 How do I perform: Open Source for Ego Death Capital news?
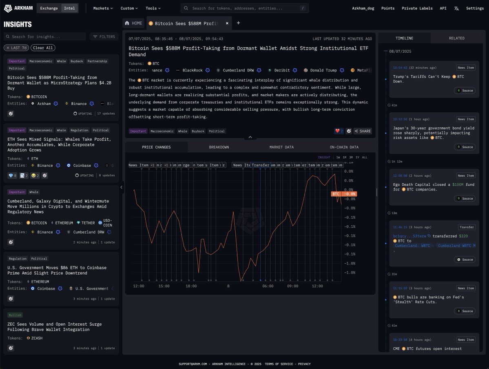click(465, 198)
